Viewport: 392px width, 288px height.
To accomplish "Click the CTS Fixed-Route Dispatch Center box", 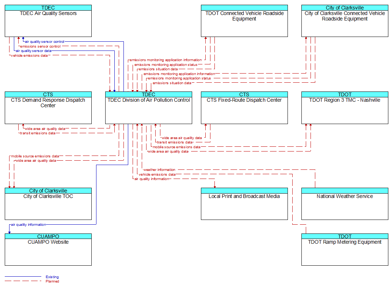I will click(244, 108).
